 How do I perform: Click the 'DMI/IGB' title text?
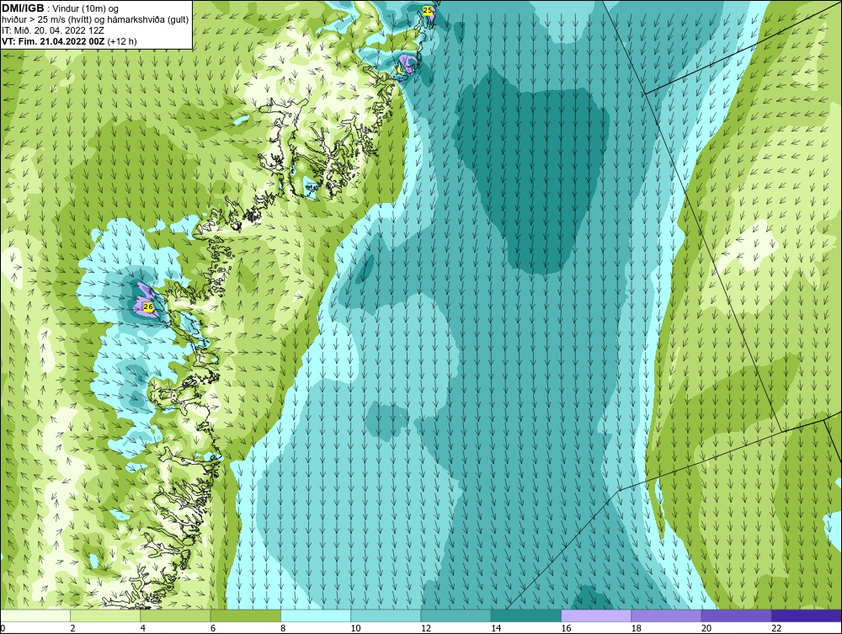pyautogui.click(x=23, y=8)
